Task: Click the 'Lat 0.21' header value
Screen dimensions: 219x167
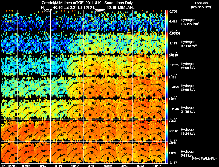Action: coord(70,7)
